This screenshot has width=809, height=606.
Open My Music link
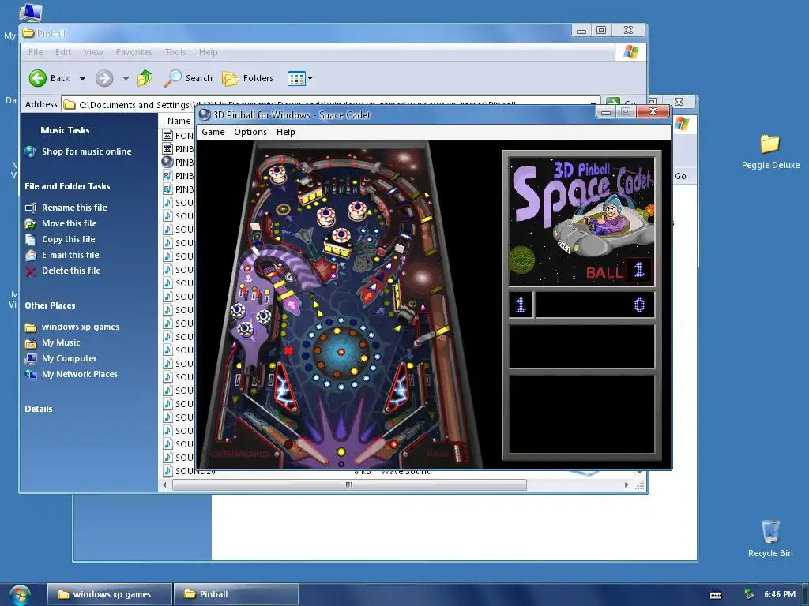[x=61, y=342]
